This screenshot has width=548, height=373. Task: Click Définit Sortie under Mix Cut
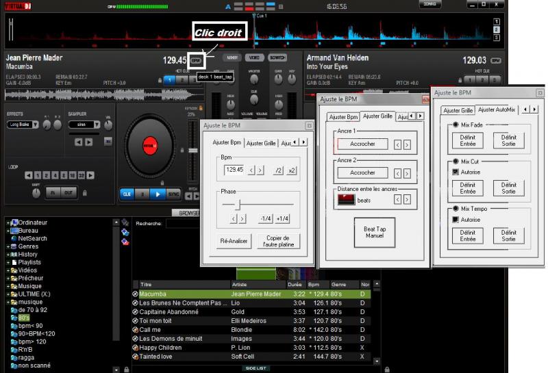click(508, 188)
